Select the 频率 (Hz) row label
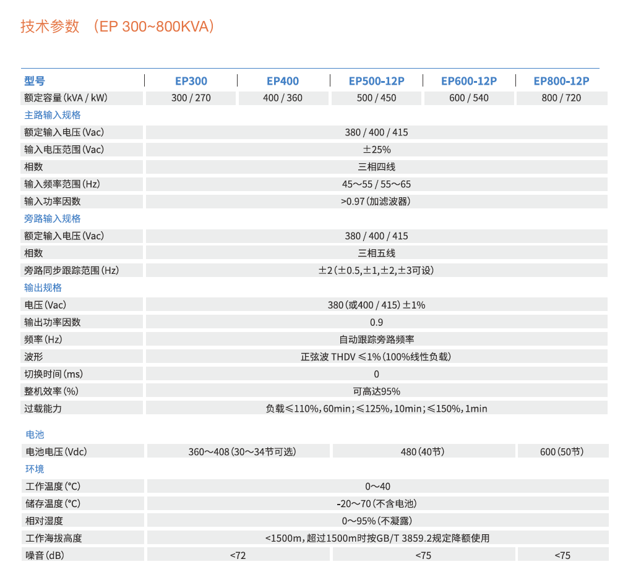The width and height of the screenshot is (628, 567). click(x=43, y=339)
